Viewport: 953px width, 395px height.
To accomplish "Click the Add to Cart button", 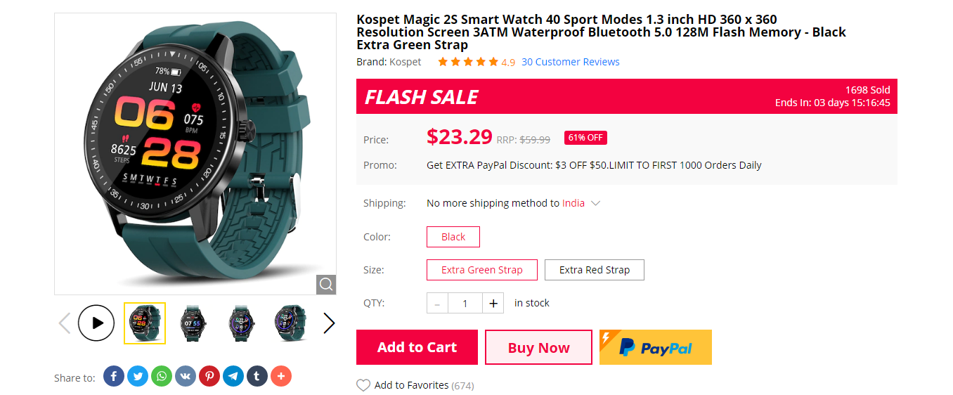I will [417, 347].
